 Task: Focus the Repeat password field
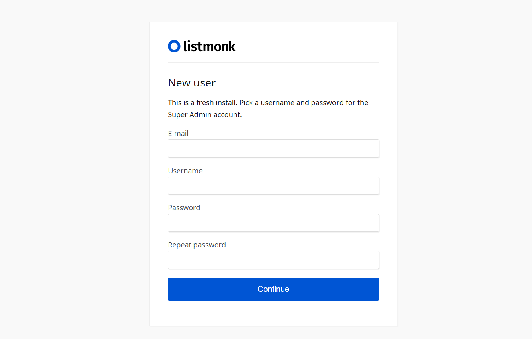pyautogui.click(x=273, y=260)
